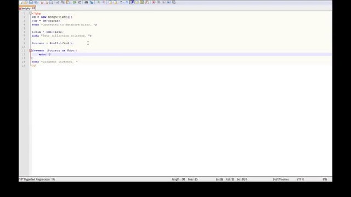This screenshot has width=351, height=197.
Task: Click the 'Connected to database birds.' echo line
Action: point(65,25)
